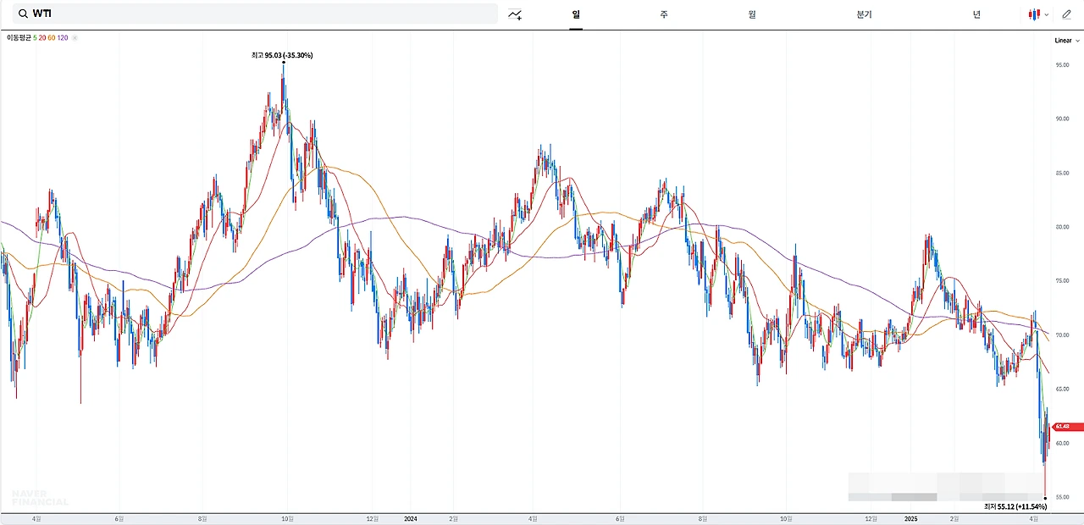Open the Linear scale dropdown

[x=1067, y=41]
